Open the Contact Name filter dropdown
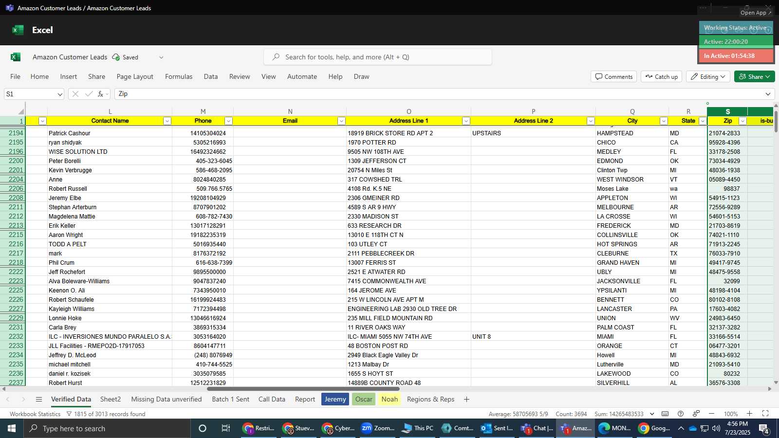This screenshot has height=438, width=779. tap(167, 121)
